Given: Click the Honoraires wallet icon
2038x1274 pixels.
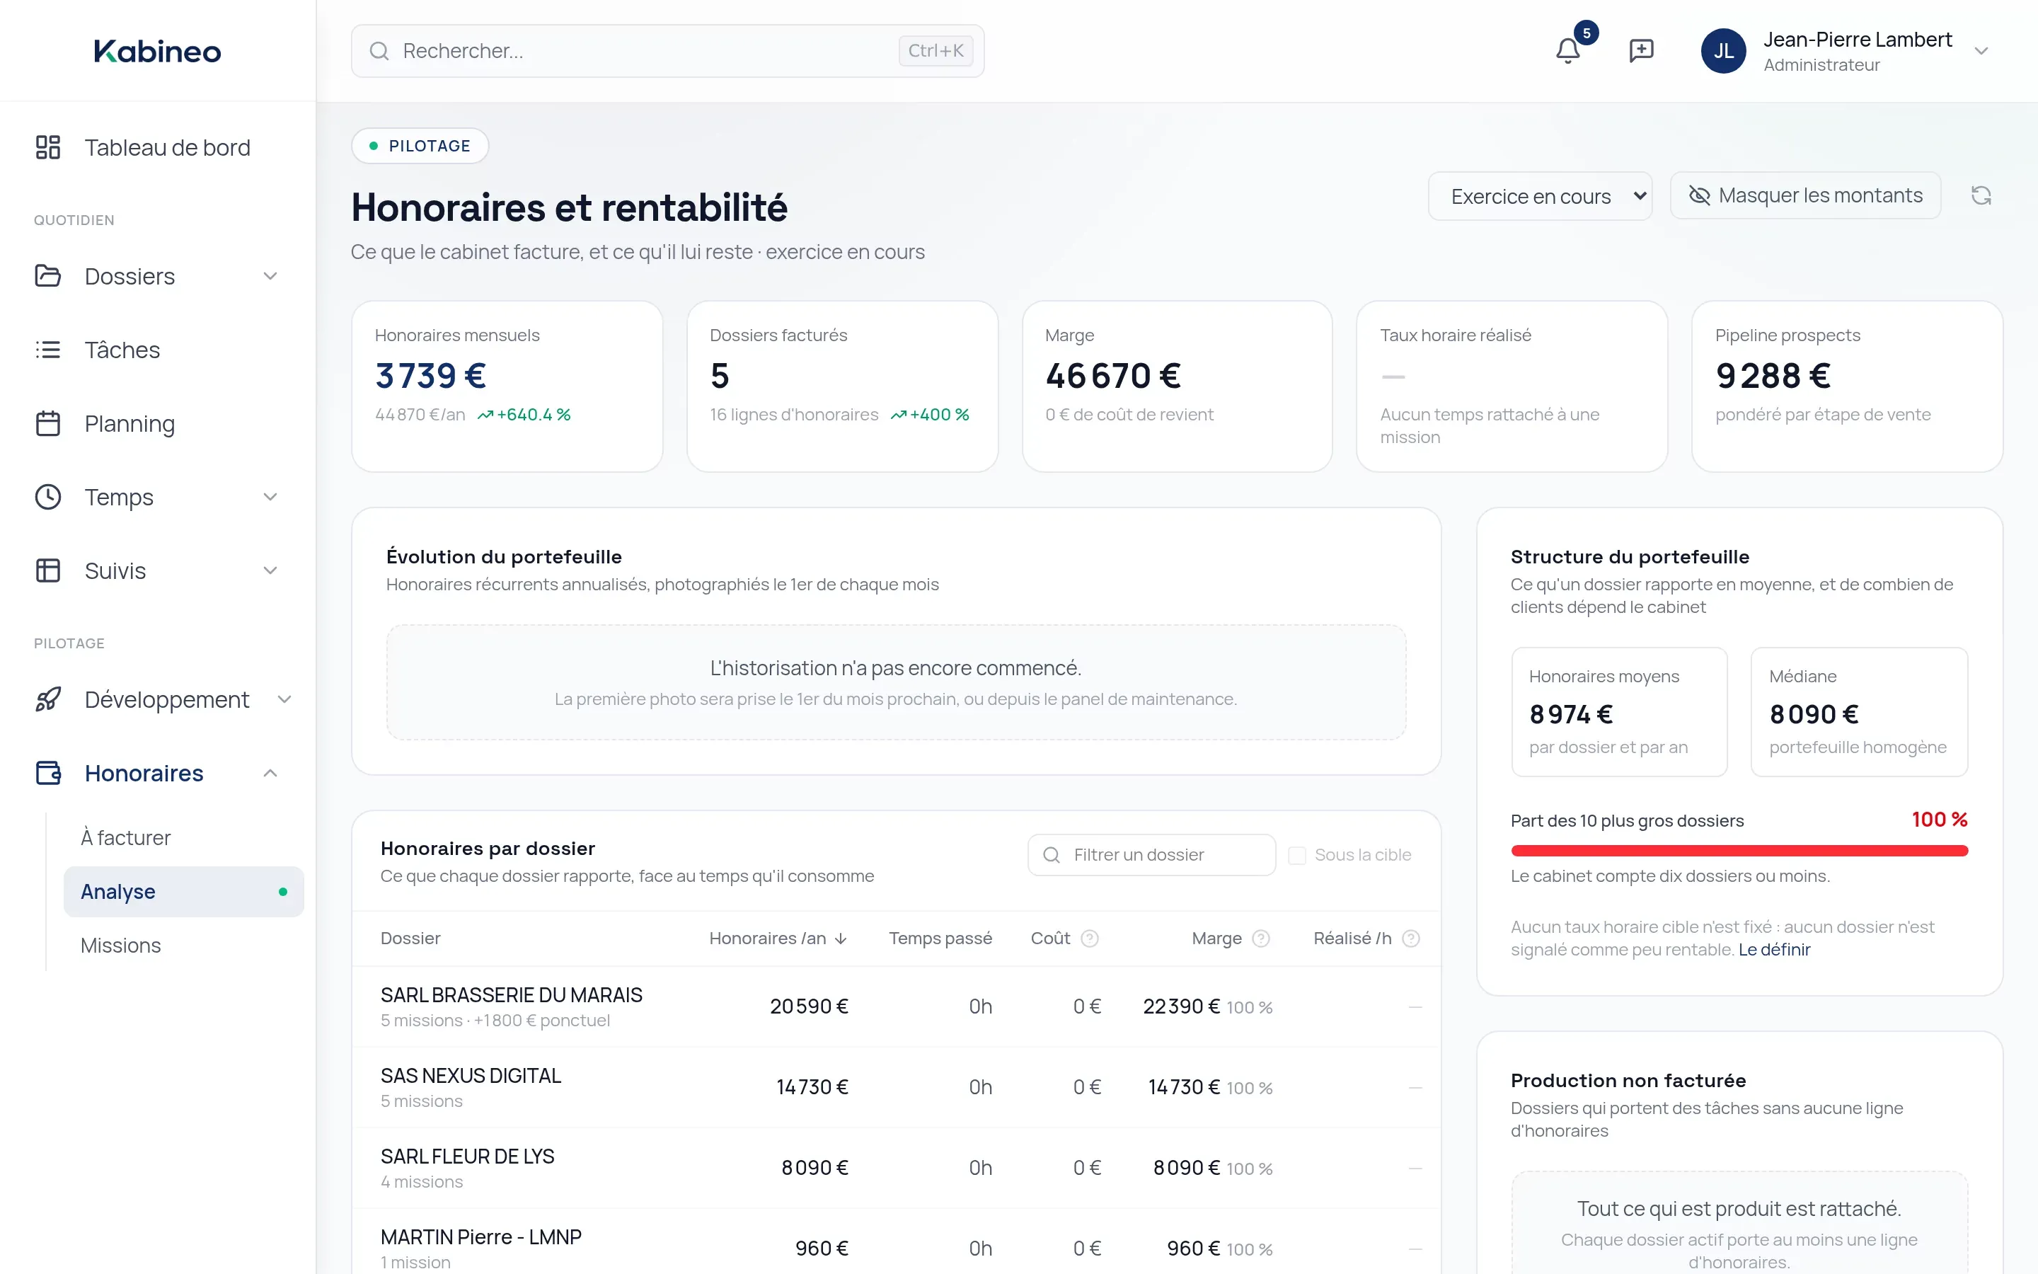Looking at the screenshot, I should pos(48,773).
